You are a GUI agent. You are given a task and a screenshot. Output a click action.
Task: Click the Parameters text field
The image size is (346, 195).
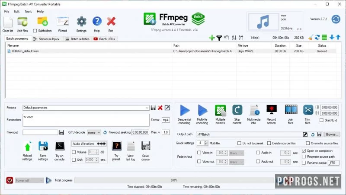tap(86, 120)
